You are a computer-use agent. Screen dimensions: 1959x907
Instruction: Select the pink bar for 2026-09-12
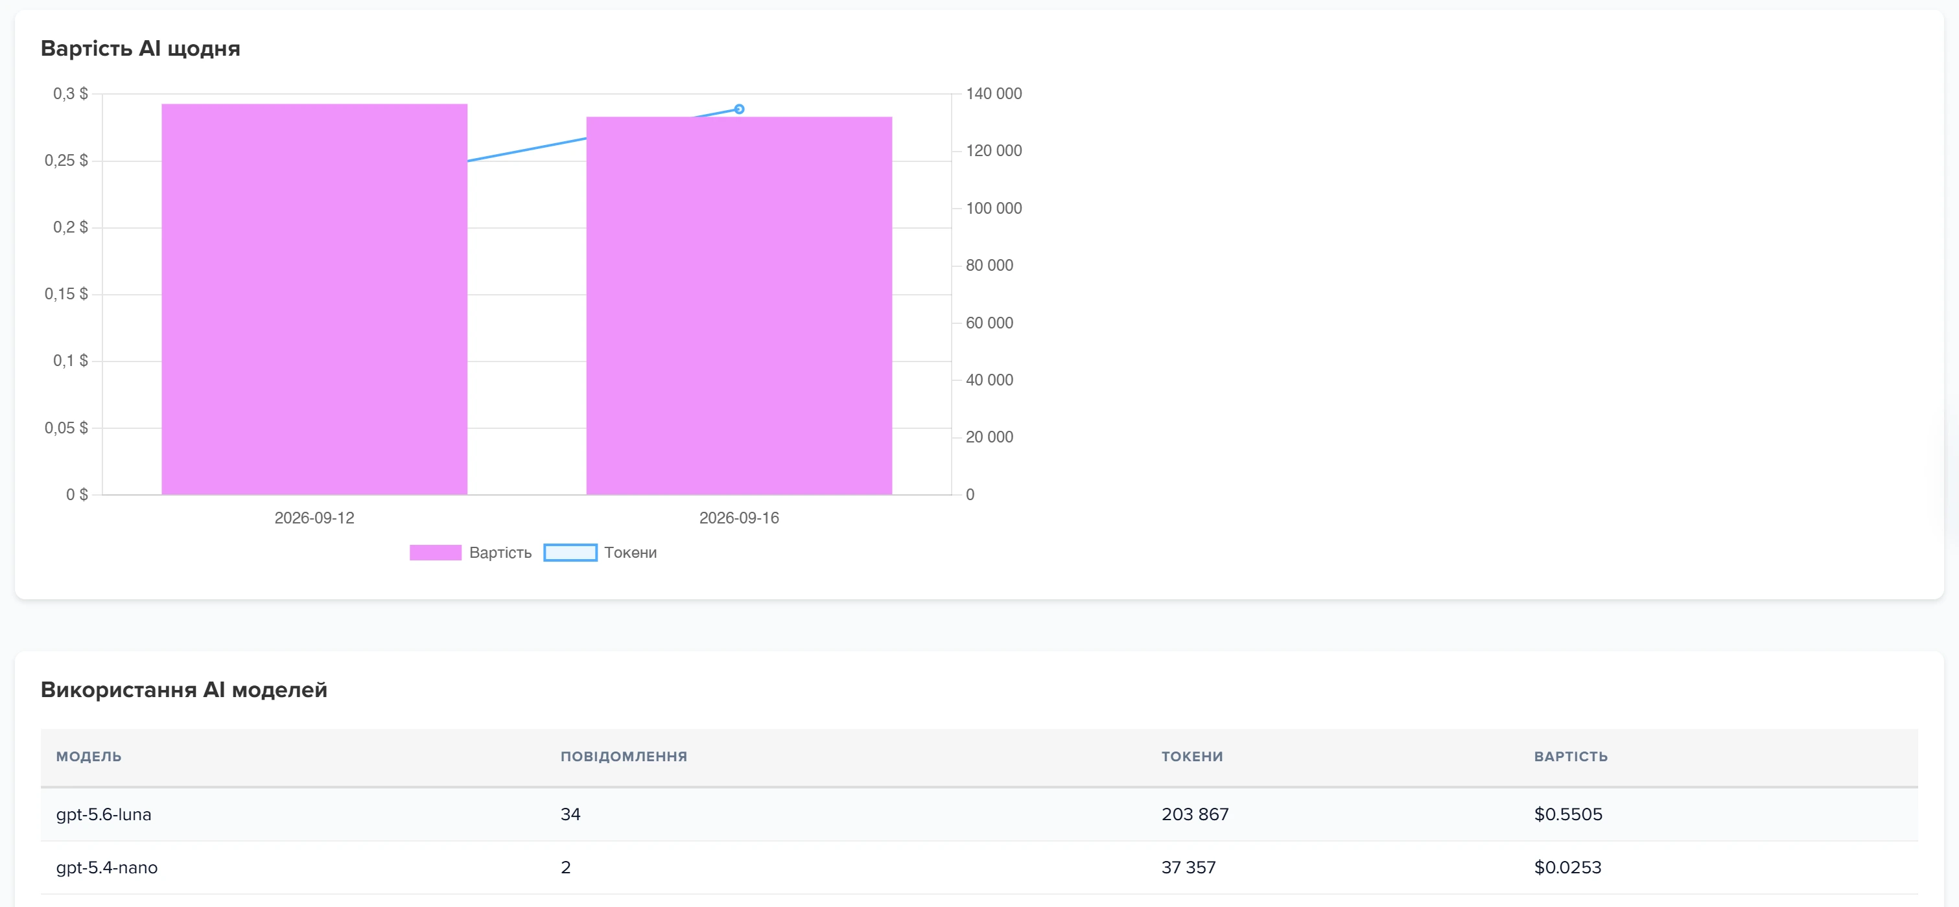314,299
